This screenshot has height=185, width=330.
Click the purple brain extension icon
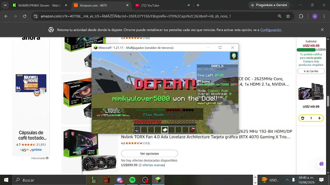tap(321, 164)
